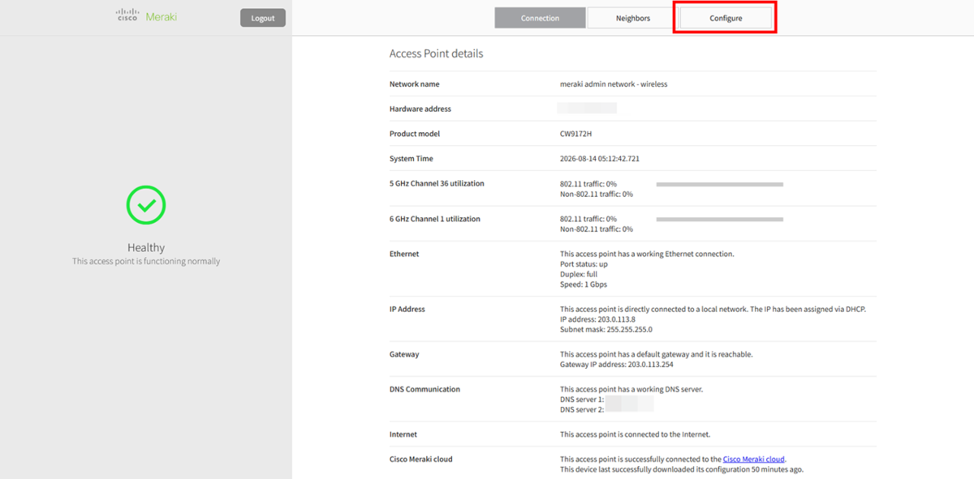Select the working Ethernet connection message
Screen dimensions: 974x479
tap(647, 254)
